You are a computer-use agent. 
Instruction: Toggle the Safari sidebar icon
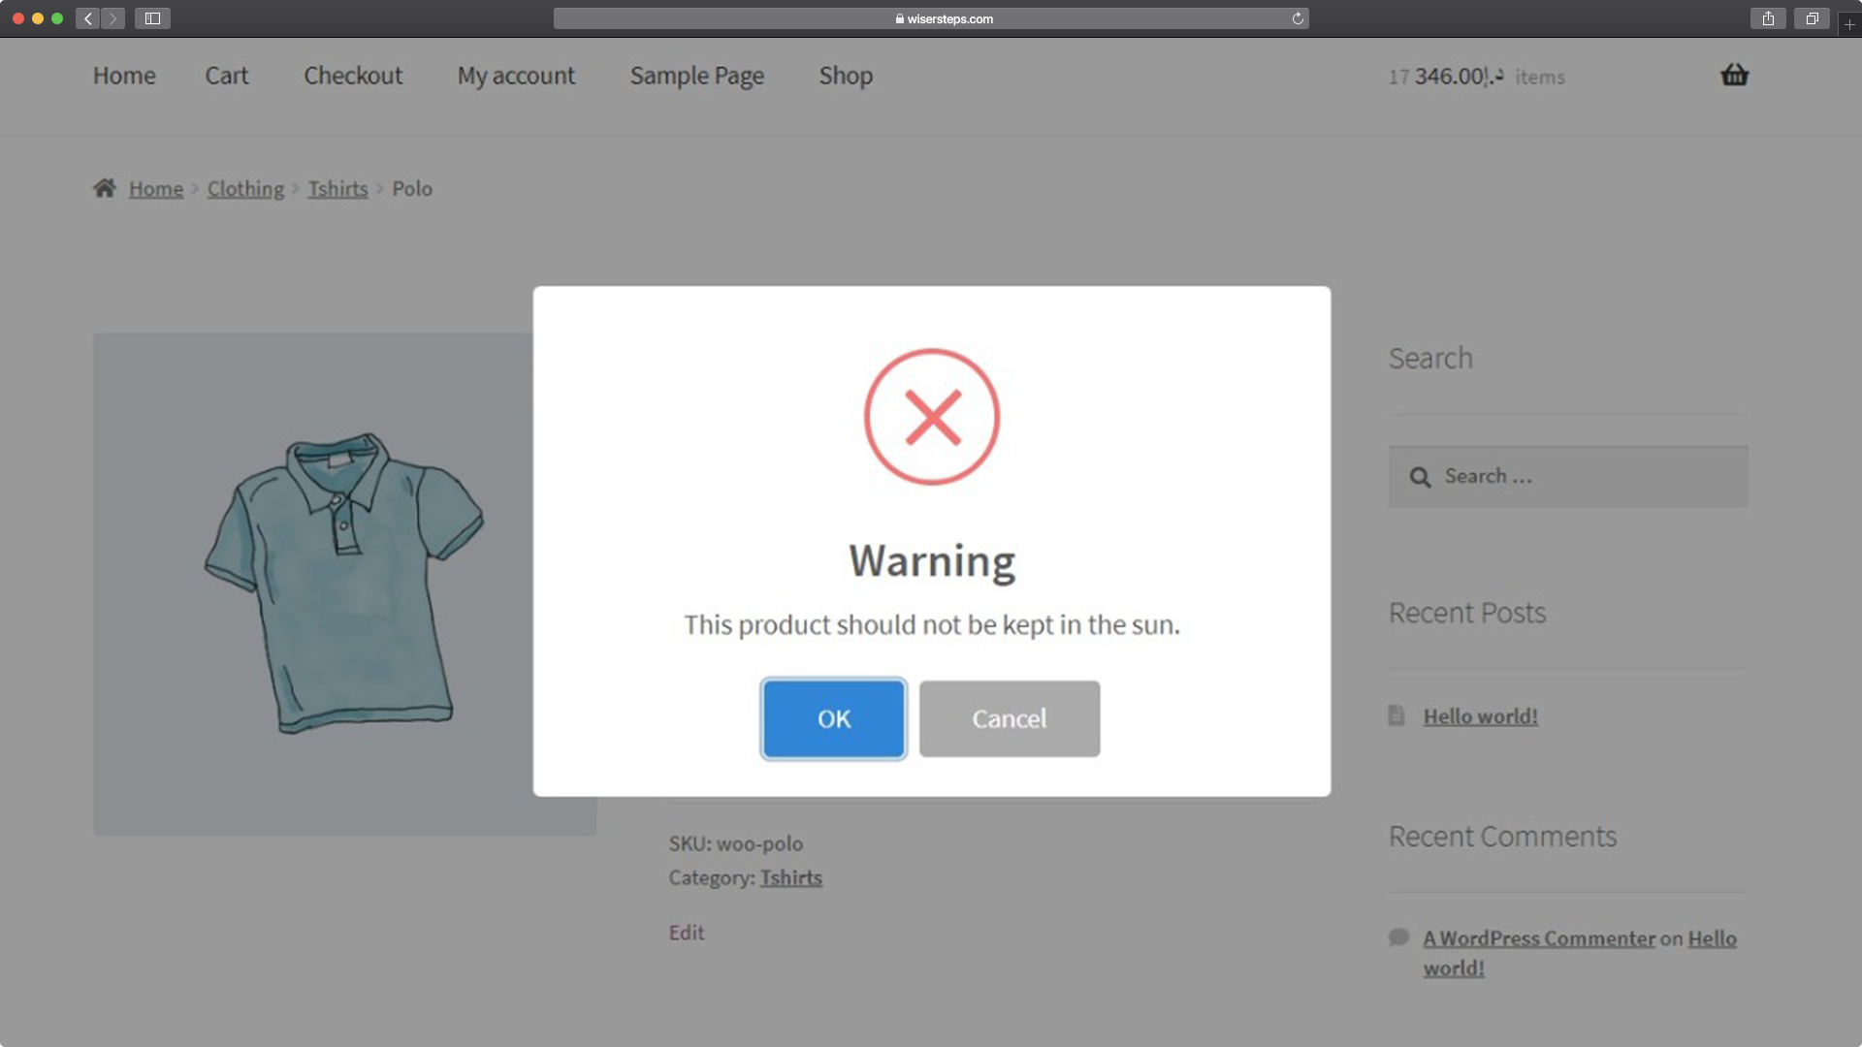pos(152,17)
